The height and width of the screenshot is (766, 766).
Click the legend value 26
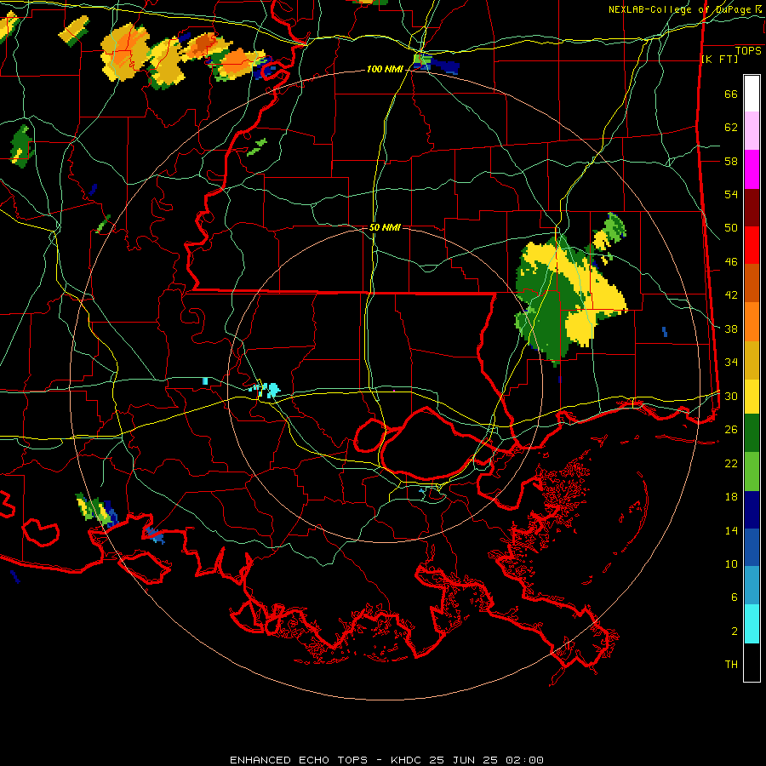click(x=731, y=430)
